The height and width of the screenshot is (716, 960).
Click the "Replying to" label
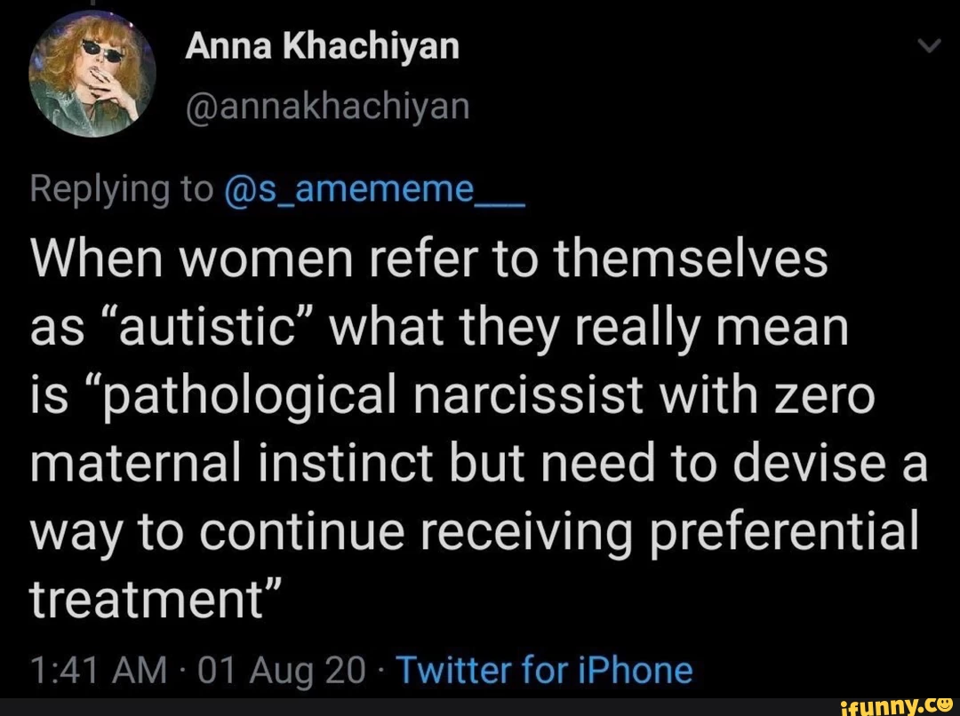pos(122,189)
